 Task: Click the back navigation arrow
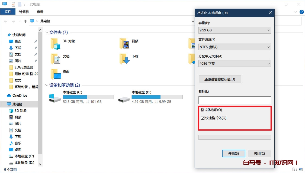[5, 21]
